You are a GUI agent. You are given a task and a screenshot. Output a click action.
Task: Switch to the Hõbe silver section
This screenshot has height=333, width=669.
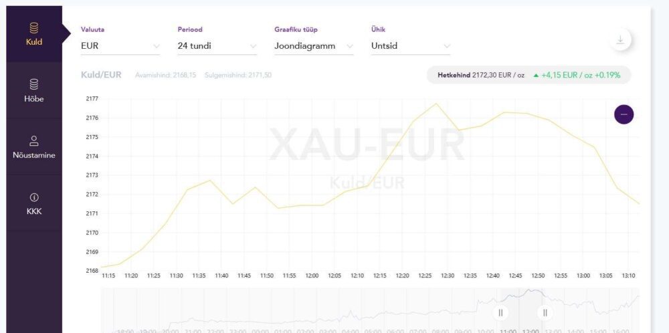click(x=33, y=90)
